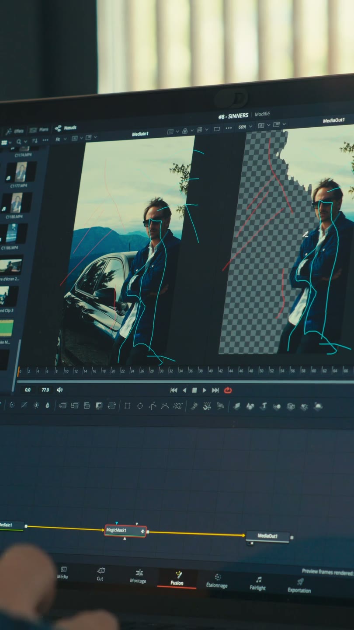Toggle the Effets panel
This screenshot has width=354, height=630.
coord(15,131)
